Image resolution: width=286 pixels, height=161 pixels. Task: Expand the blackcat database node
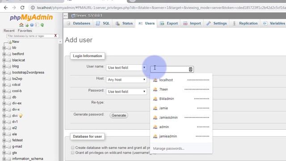(4, 60)
